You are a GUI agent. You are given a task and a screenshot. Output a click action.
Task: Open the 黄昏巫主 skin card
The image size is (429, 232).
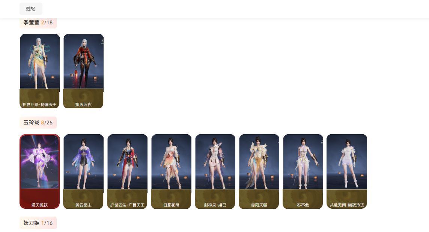click(x=83, y=171)
